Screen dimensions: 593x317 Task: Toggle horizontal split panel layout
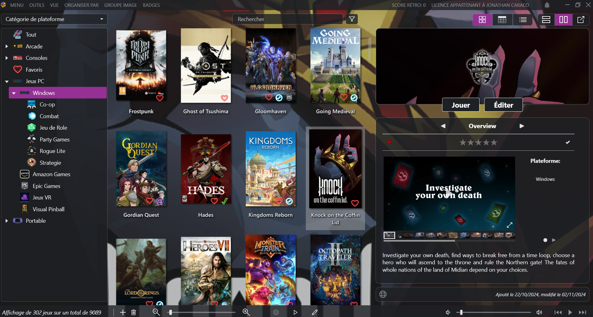[x=546, y=20]
